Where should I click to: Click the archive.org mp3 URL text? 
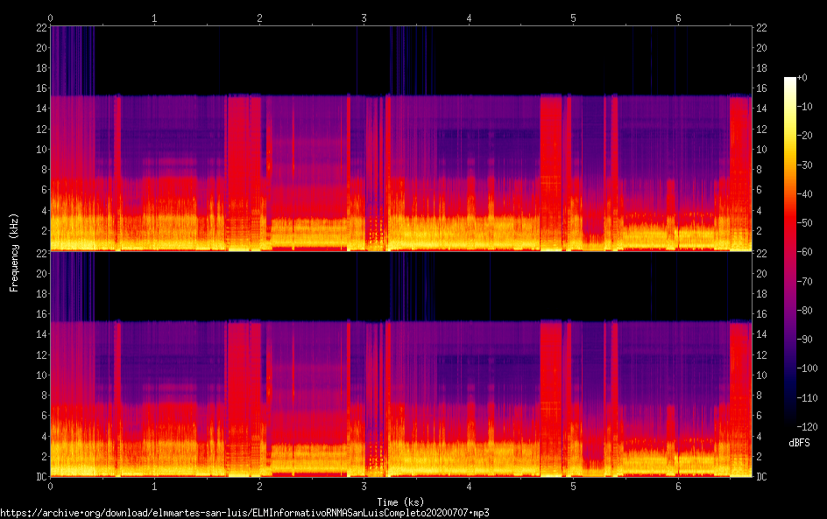click(x=244, y=513)
